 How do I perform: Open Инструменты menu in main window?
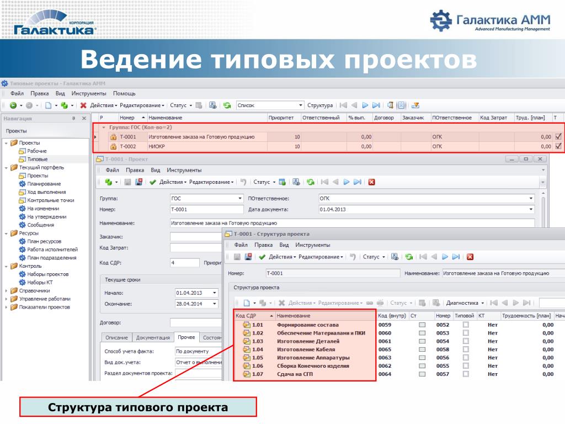(x=89, y=93)
